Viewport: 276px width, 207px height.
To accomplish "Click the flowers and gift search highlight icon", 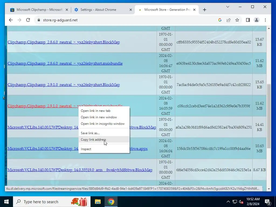I will [79, 202].
